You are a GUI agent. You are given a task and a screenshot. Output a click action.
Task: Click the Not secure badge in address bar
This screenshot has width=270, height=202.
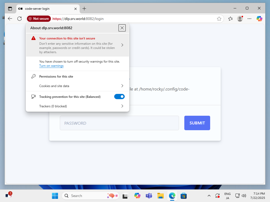(x=39, y=19)
